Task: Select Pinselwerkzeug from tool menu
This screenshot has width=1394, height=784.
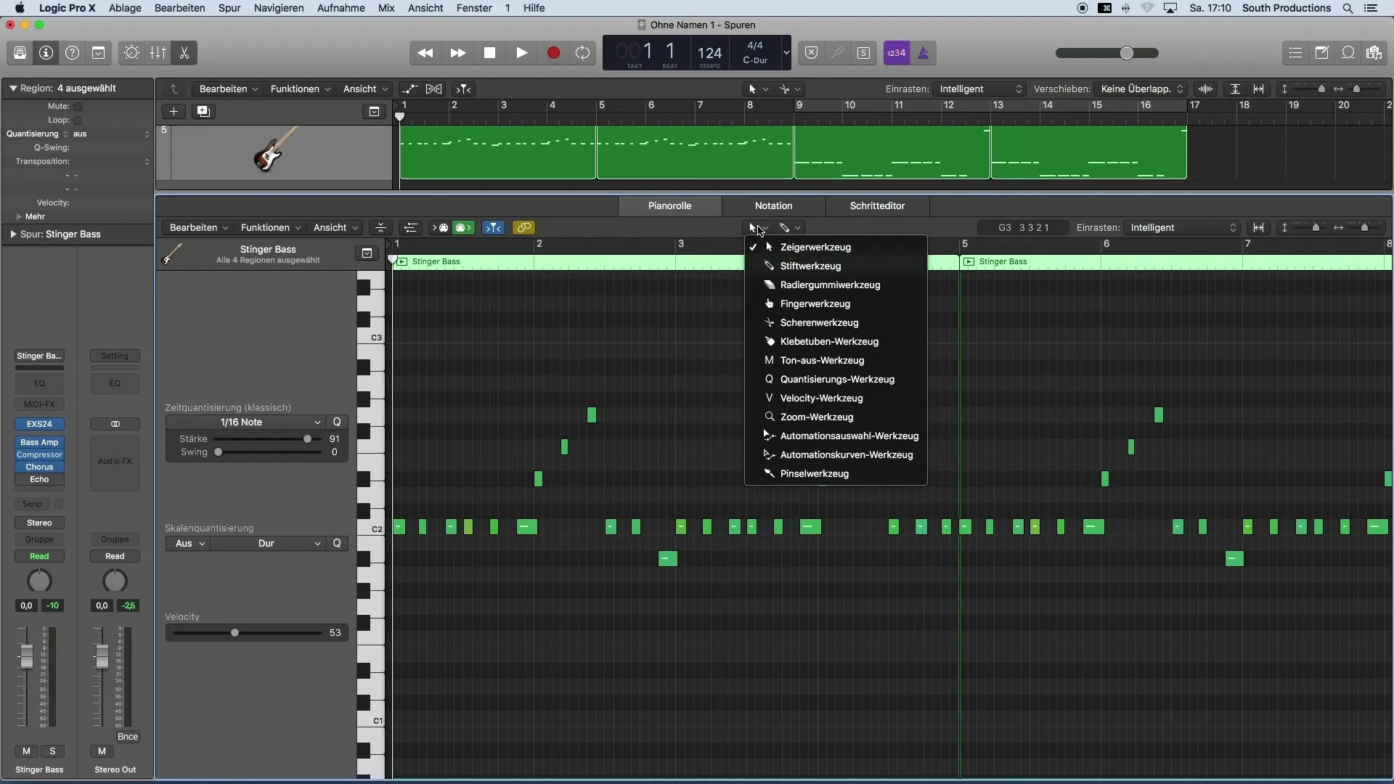Action: pos(836,473)
